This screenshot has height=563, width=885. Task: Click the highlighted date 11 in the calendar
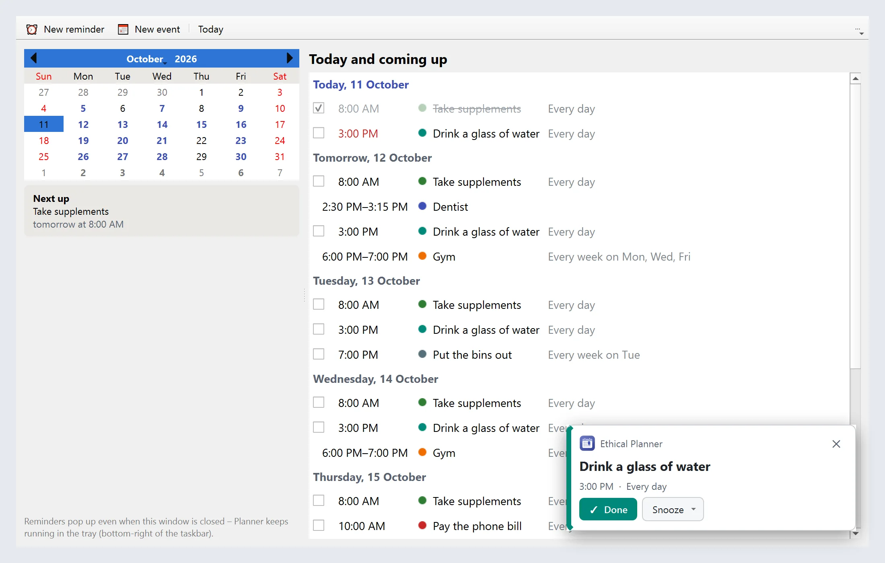(44, 124)
